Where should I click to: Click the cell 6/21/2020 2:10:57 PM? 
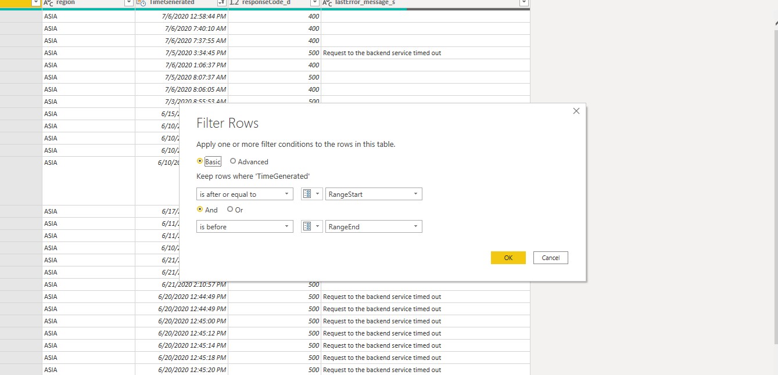[x=181, y=284]
